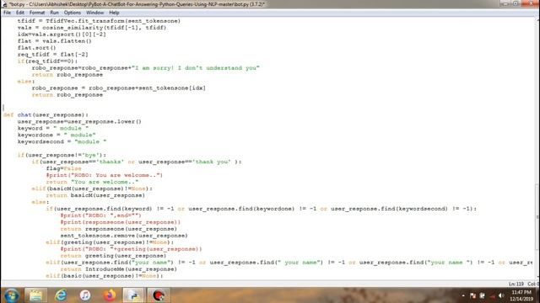Screen dimensions: 540x303
Task: Click the line 'flat.sort()'
Action: tap(36, 48)
